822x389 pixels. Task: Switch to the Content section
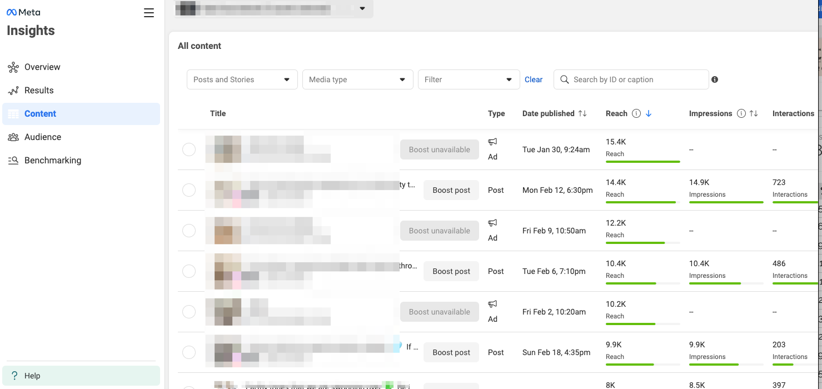pyautogui.click(x=39, y=113)
